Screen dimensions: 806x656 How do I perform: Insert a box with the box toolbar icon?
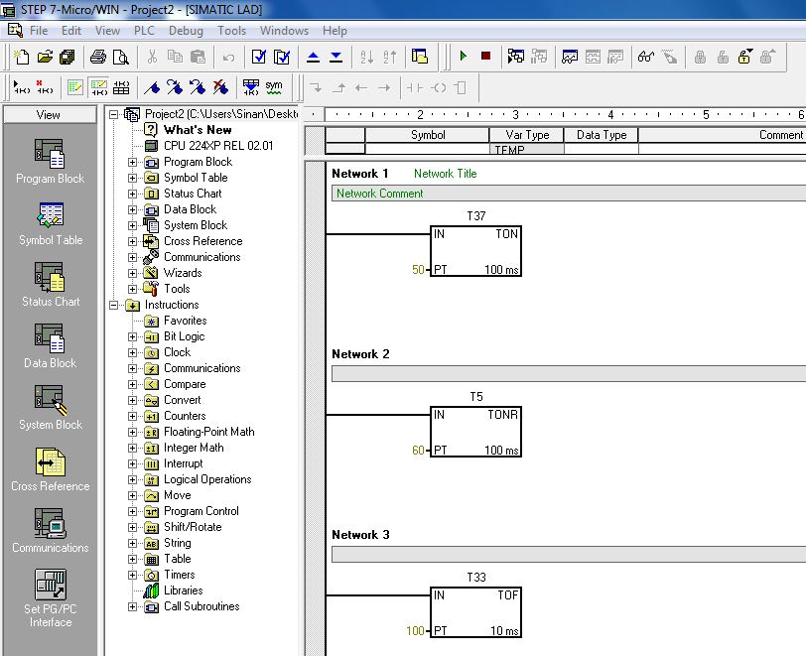(462, 88)
